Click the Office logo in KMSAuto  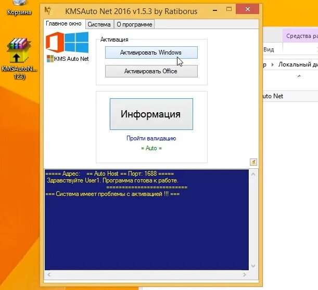click(x=55, y=42)
